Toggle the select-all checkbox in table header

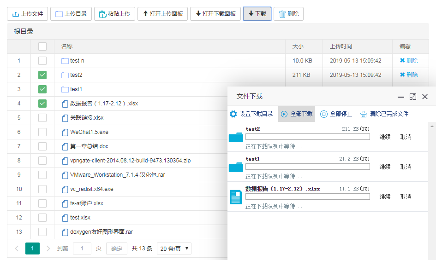click(42, 46)
